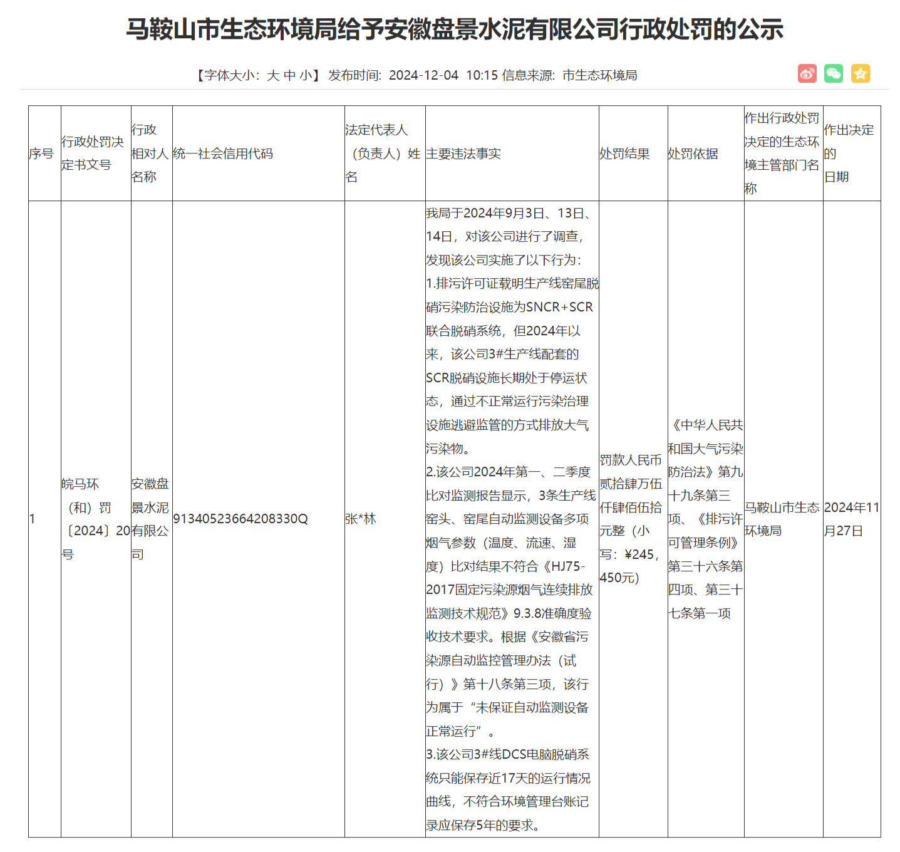Click decision date 2024年11月27日
Image resolution: width=900 pixels, height=852 pixels.
pyautogui.click(x=851, y=519)
